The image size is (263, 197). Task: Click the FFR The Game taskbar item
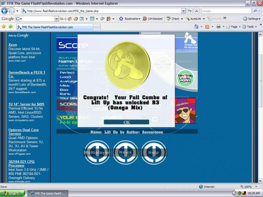(x=48, y=193)
